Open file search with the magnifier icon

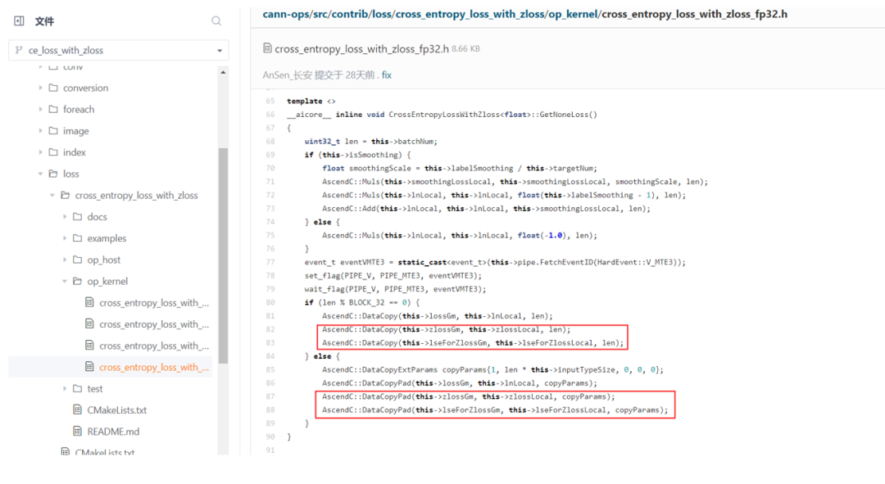(x=216, y=20)
